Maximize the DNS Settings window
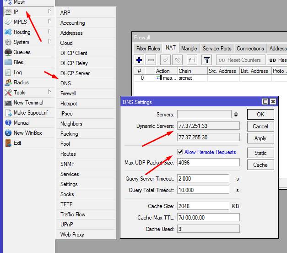Viewport: 287px width, 253px height. [265, 102]
